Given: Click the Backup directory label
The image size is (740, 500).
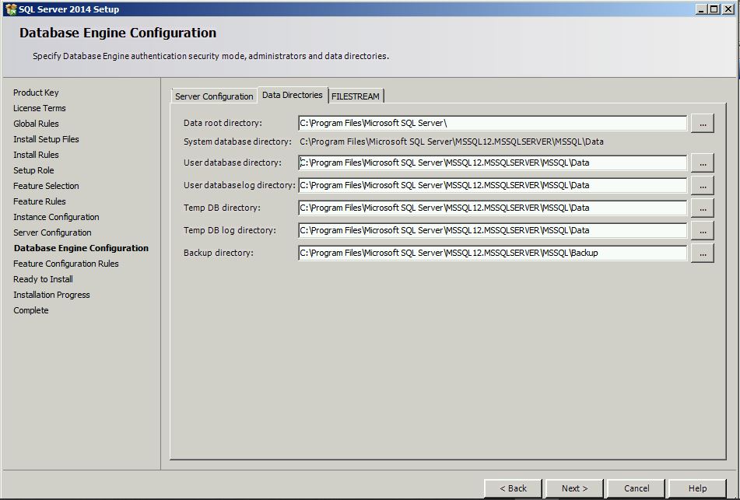Looking at the screenshot, I should tap(219, 253).
